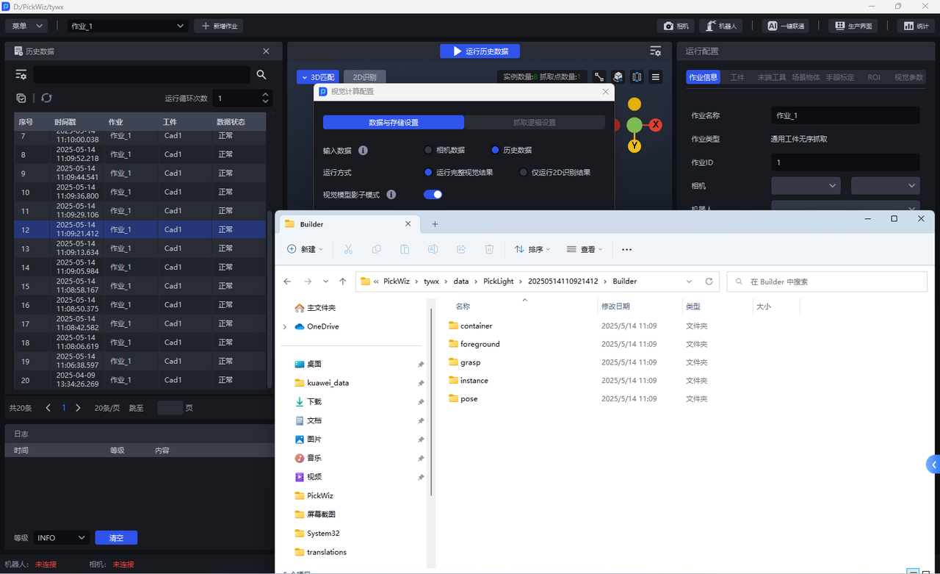
Task: Switch to the 抓取逻辑设置 tab
Action: coord(534,123)
